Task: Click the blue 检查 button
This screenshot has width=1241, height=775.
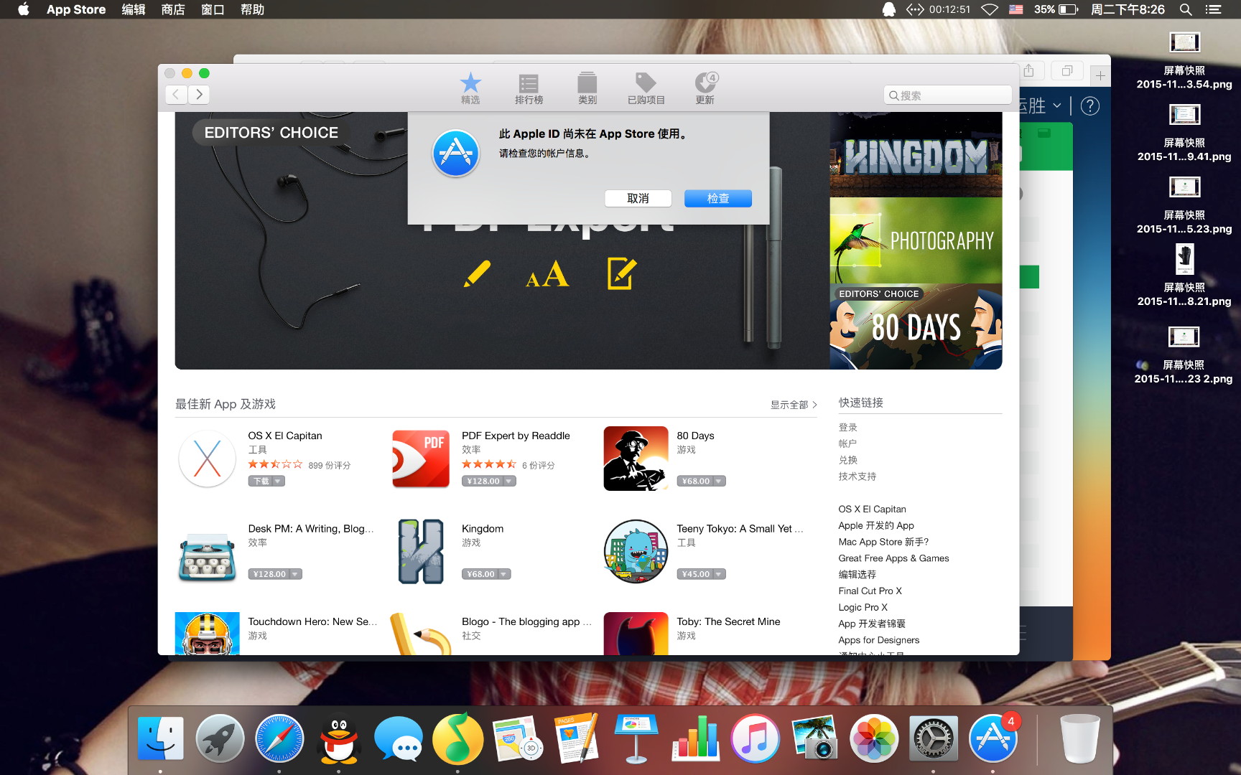Action: [718, 199]
